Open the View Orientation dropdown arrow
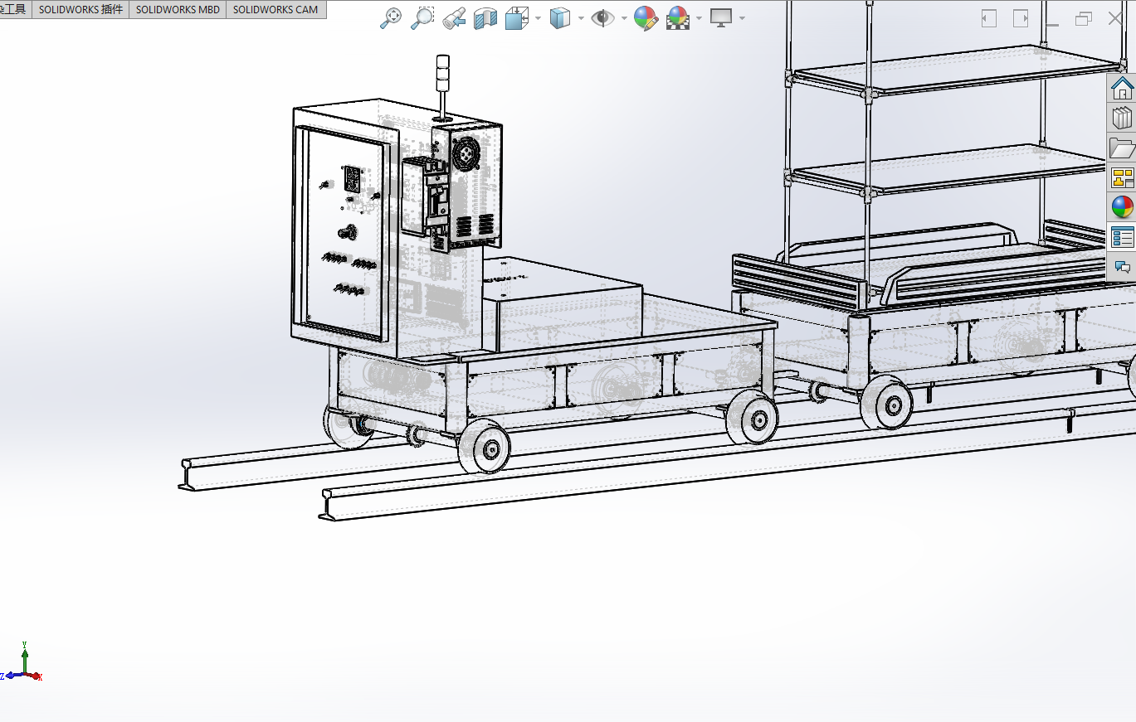Image resolution: width=1136 pixels, height=722 pixels. 539,18
